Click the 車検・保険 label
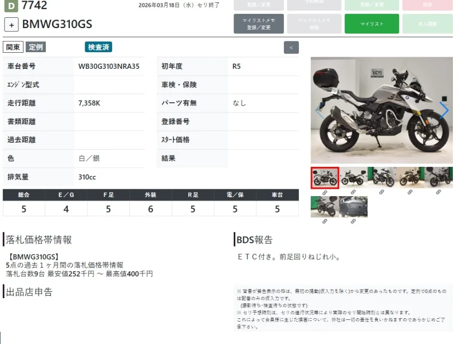Image resolution: width=458 pixels, height=344 pixels. [179, 85]
